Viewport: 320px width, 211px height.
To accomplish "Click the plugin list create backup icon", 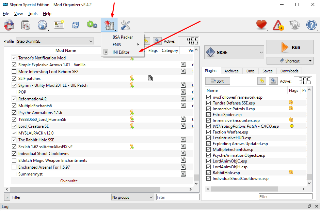I will (273, 81).
